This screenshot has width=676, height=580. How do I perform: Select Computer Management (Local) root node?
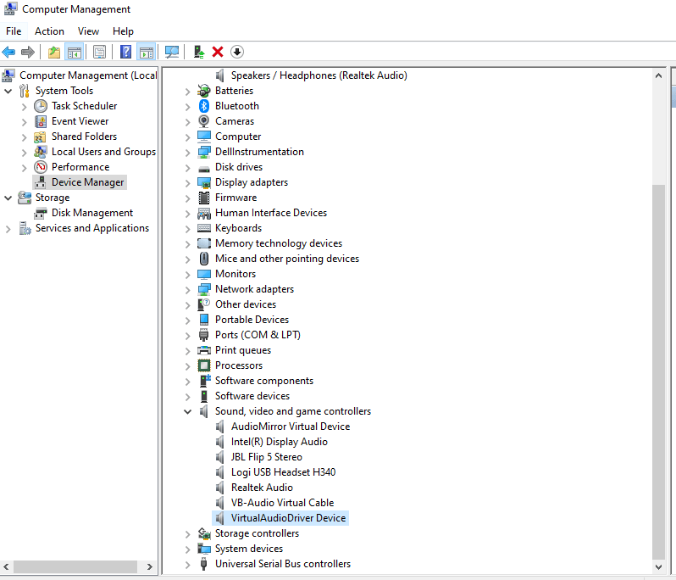(88, 75)
